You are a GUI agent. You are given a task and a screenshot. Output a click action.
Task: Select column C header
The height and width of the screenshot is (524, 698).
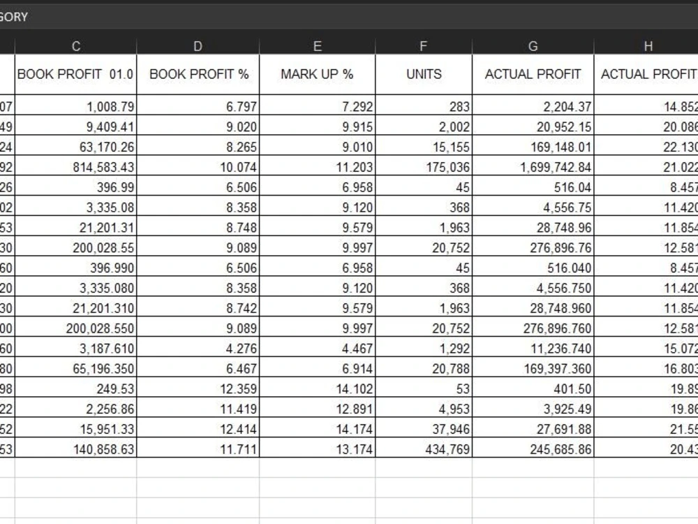[75, 46]
